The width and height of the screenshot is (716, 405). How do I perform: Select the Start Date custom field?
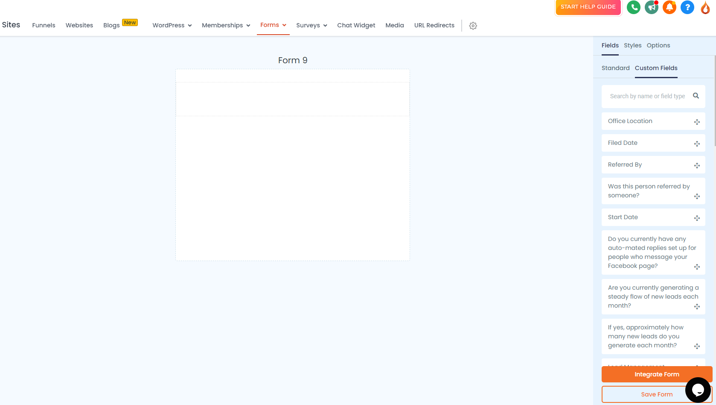pos(653,217)
